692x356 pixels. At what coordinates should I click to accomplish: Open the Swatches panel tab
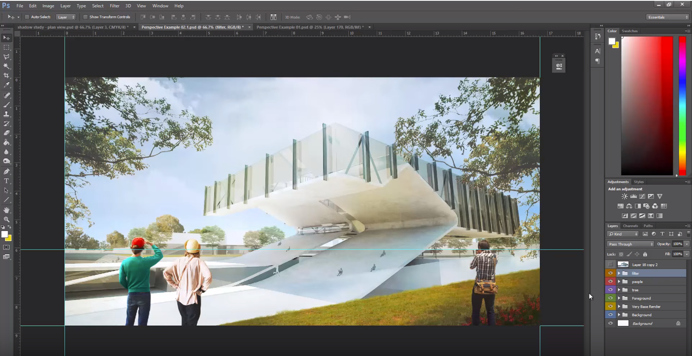tap(629, 31)
